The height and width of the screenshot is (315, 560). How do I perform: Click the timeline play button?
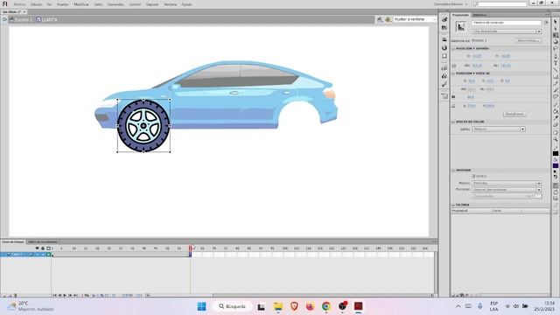(x=65, y=296)
